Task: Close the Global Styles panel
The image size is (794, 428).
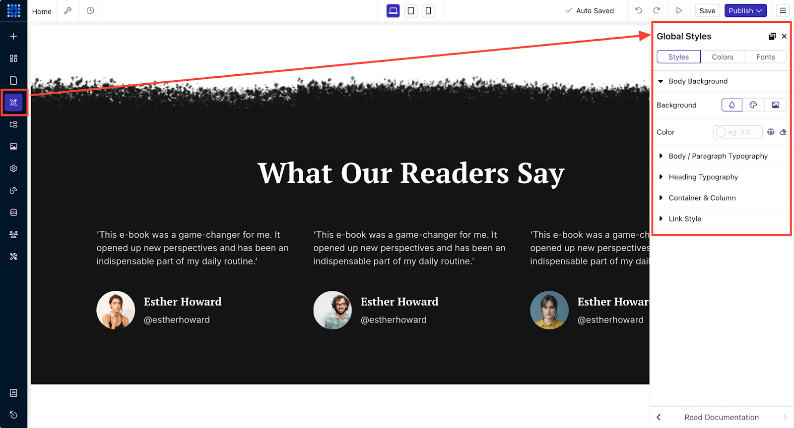Action: pos(784,36)
